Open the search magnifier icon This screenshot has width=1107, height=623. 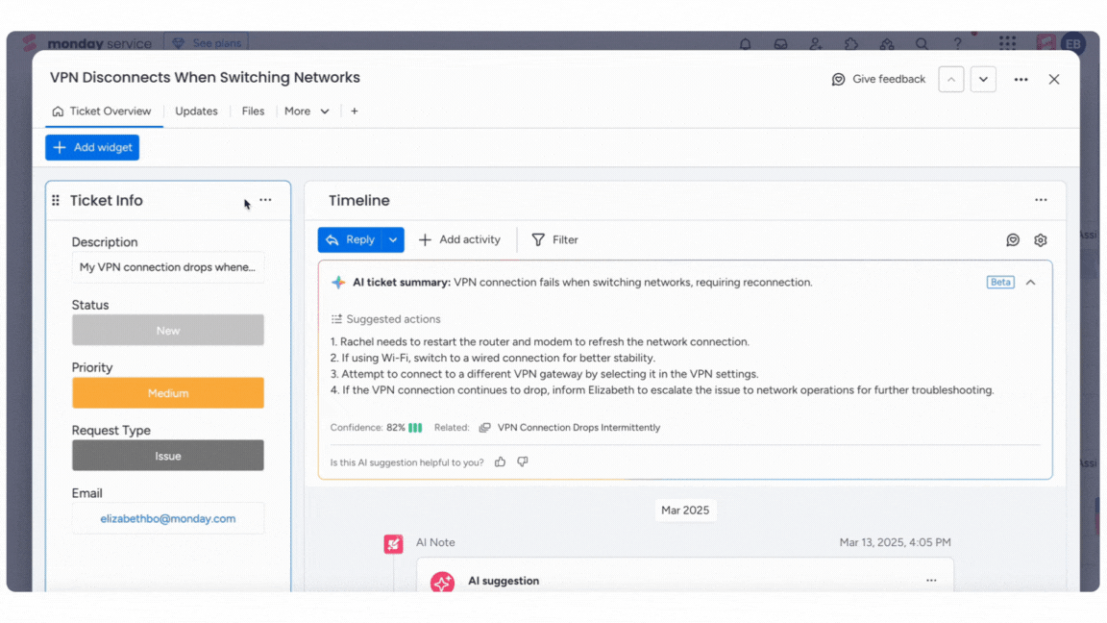[x=922, y=44]
